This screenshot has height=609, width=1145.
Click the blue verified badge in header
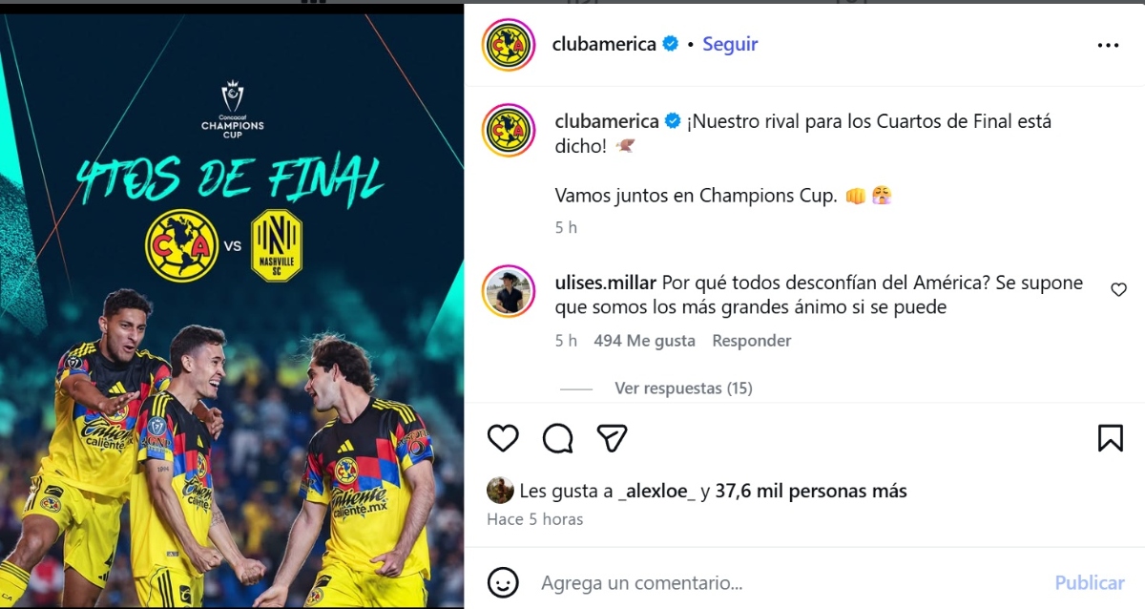click(x=671, y=44)
